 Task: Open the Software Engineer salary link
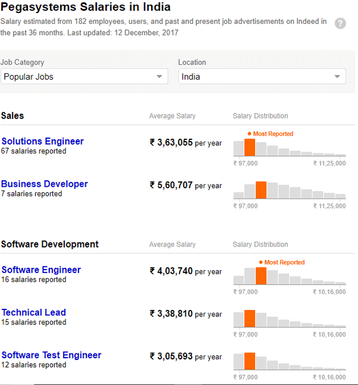(41, 270)
